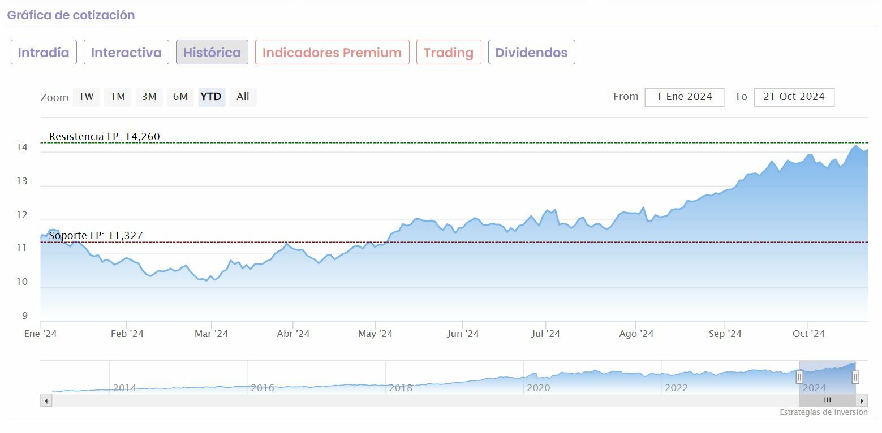
Task: Set zoom range to 1M
Action: pyautogui.click(x=118, y=97)
